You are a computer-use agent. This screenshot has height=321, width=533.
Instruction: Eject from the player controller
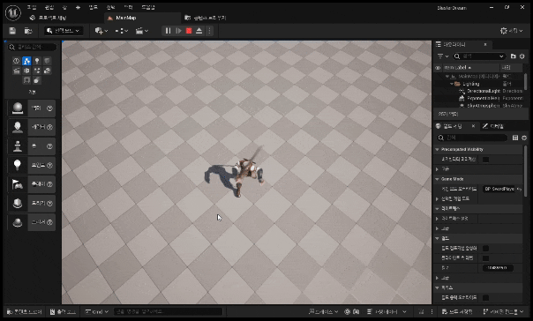pyautogui.click(x=199, y=31)
